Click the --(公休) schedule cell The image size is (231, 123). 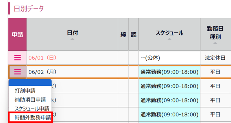pos(169,58)
